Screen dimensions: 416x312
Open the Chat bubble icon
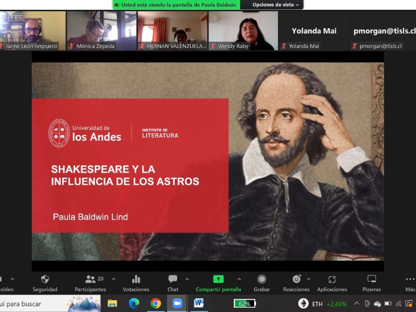[173, 279]
